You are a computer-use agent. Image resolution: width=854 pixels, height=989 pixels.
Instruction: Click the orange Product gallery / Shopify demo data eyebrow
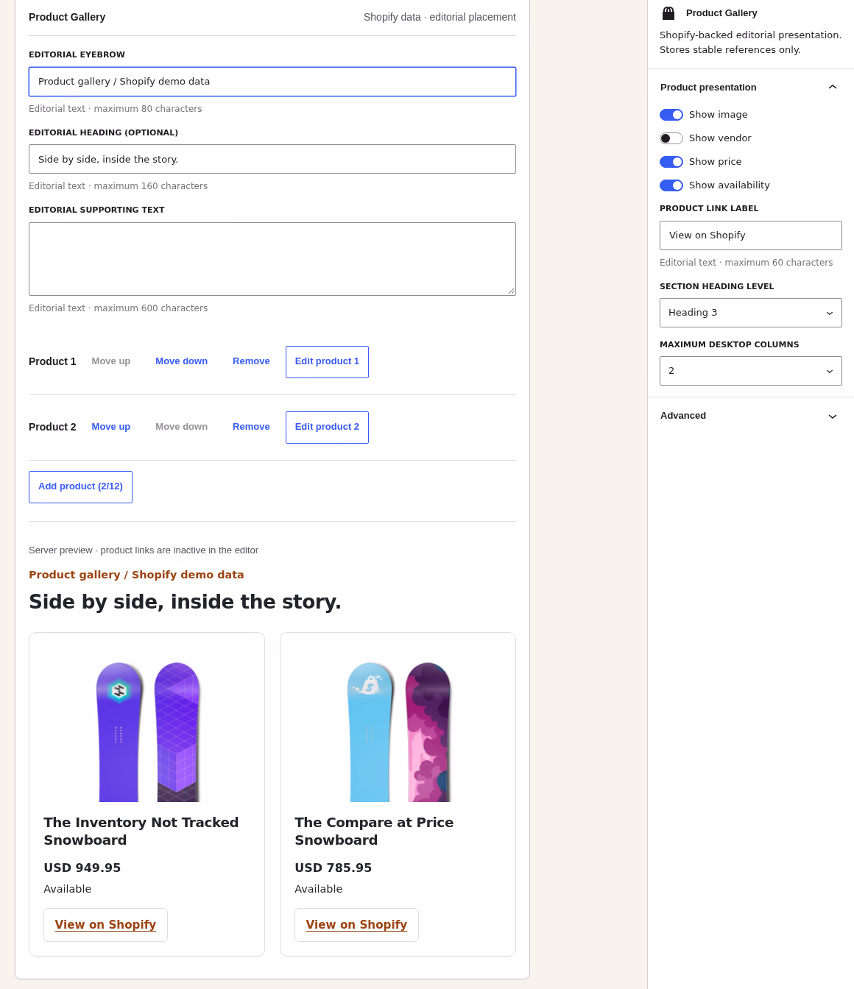pyautogui.click(x=136, y=575)
